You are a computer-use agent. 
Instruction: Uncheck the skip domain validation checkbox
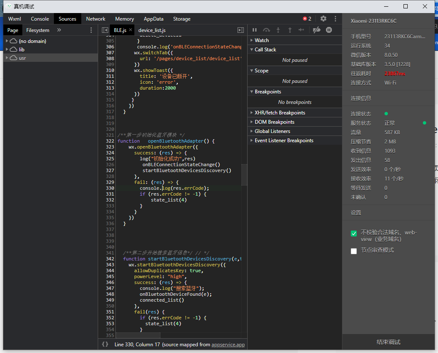(x=354, y=234)
